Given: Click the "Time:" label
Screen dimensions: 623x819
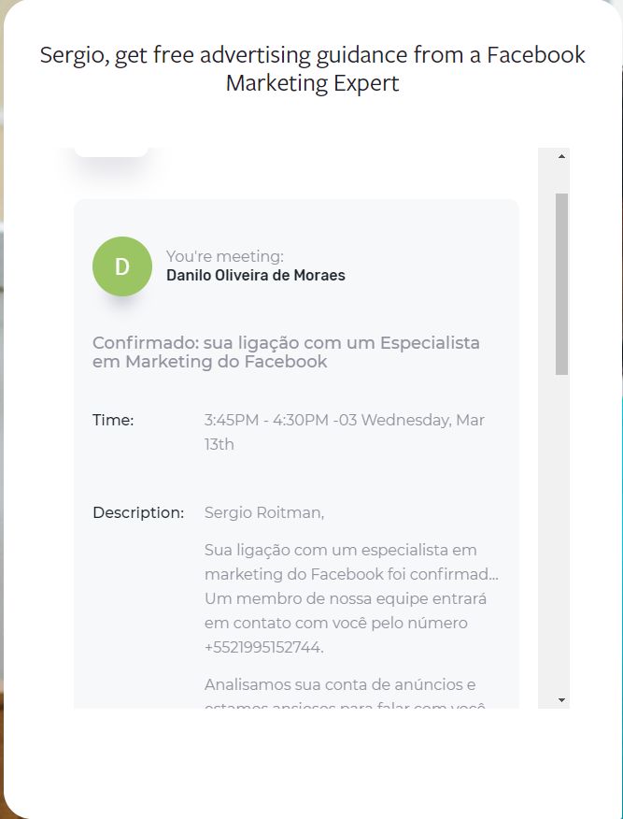Looking at the screenshot, I should point(113,420).
